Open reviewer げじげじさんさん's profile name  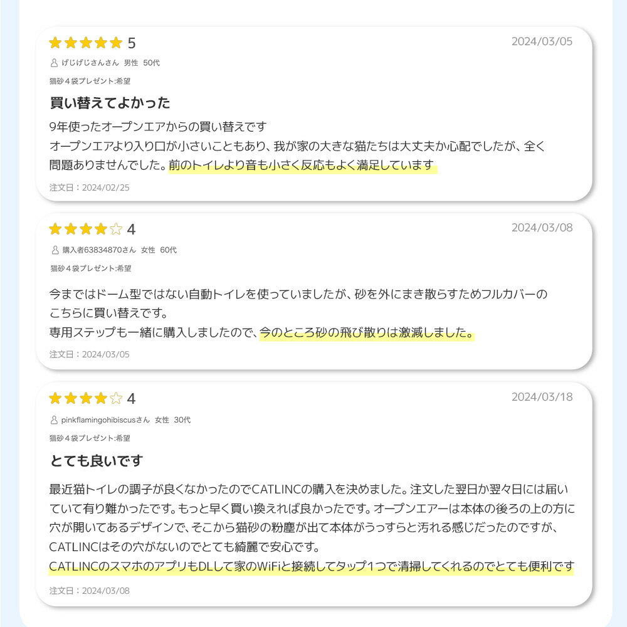pyautogui.click(x=90, y=63)
